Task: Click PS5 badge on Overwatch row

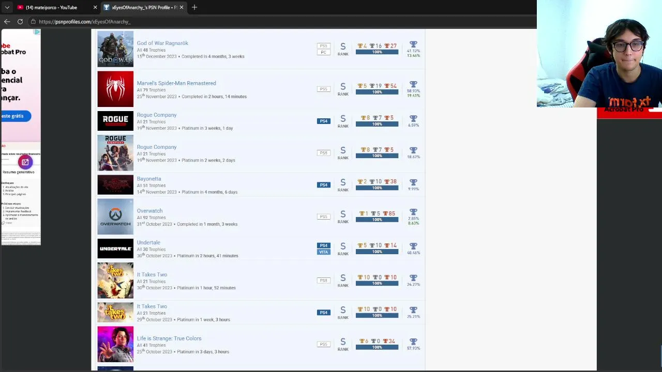Action: click(324, 216)
